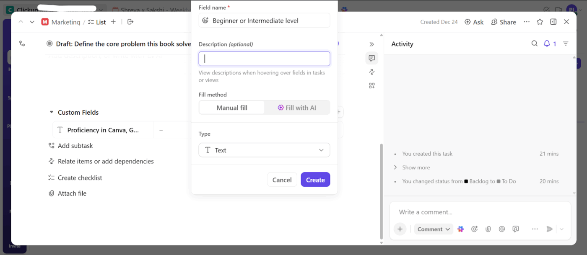The width and height of the screenshot is (587, 255).
Task: Favorite this task using the star icon
Action: tap(540, 22)
